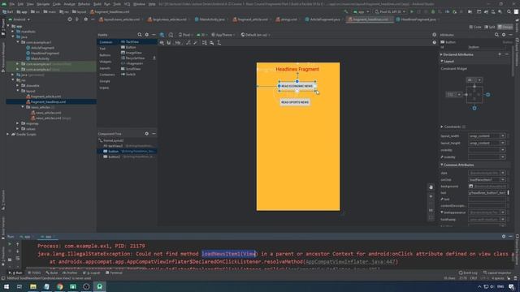The image size is (520, 292).
Task: Toggle orientation for preview icon
Action: pyautogui.click(x=171, y=34)
